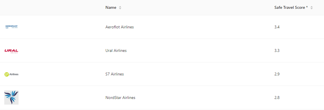Click the Ural Airlines red logo
This screenshot has width=324, height=110.
click(11, 51)
